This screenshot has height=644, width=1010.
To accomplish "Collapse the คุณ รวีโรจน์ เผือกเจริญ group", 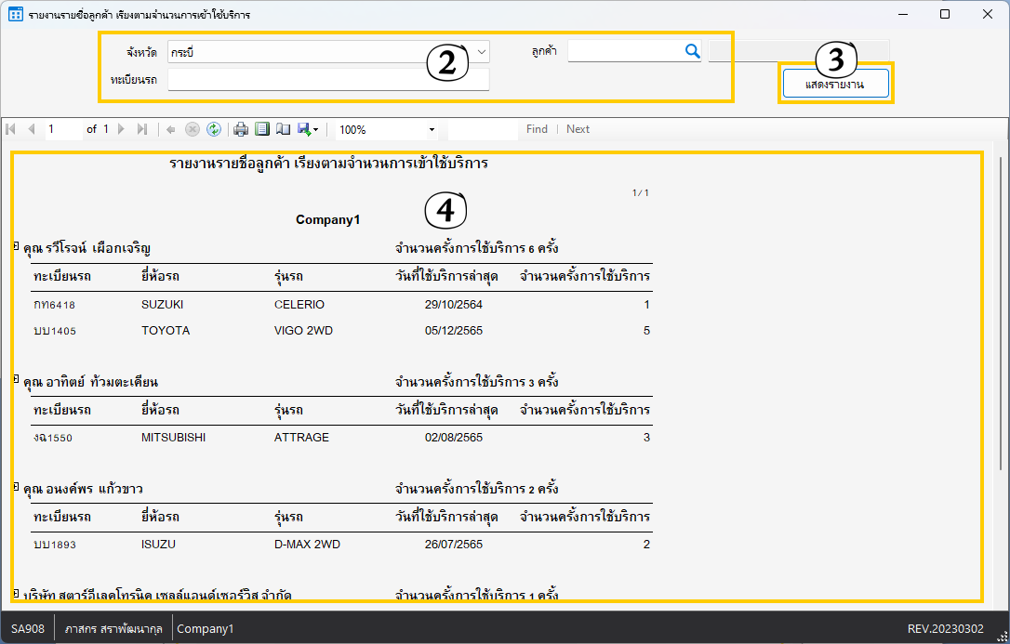I will 16,245.
